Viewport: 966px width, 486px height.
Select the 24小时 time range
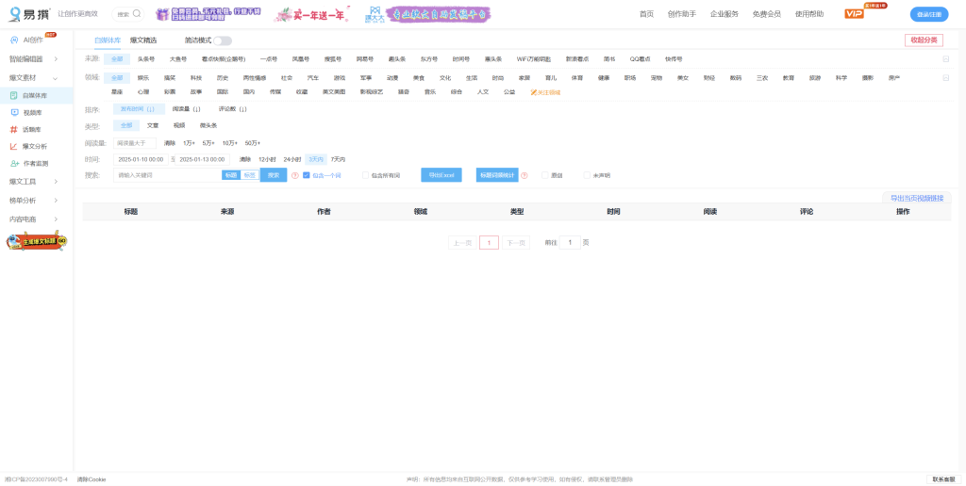[292, 159]
